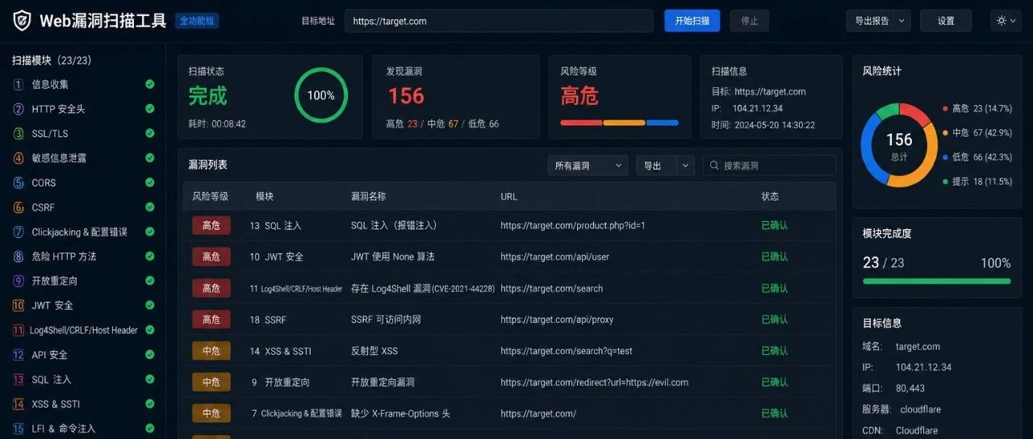Image resolution: width=1033 pixels, height=439 pixels.
Task: Toggle the CORS module green checkmark
Action: point(150,182)
